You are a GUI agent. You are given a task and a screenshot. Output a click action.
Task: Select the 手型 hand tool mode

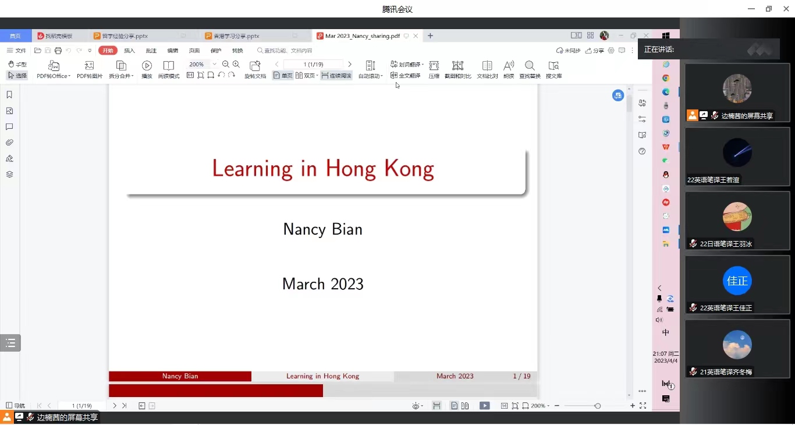(17, 64)
